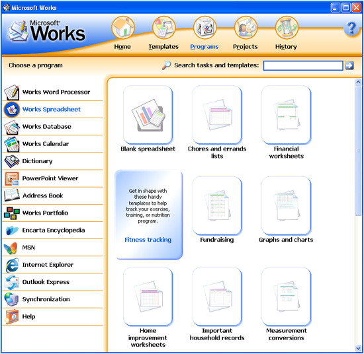
Task: Click the blue search go arrow button
Action: [x=349, y=65]
